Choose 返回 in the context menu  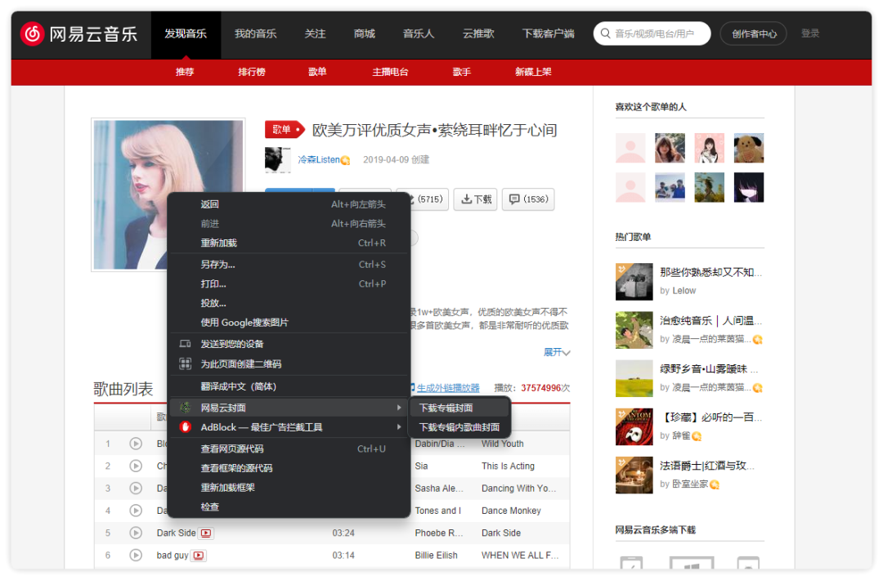(289, 204)
